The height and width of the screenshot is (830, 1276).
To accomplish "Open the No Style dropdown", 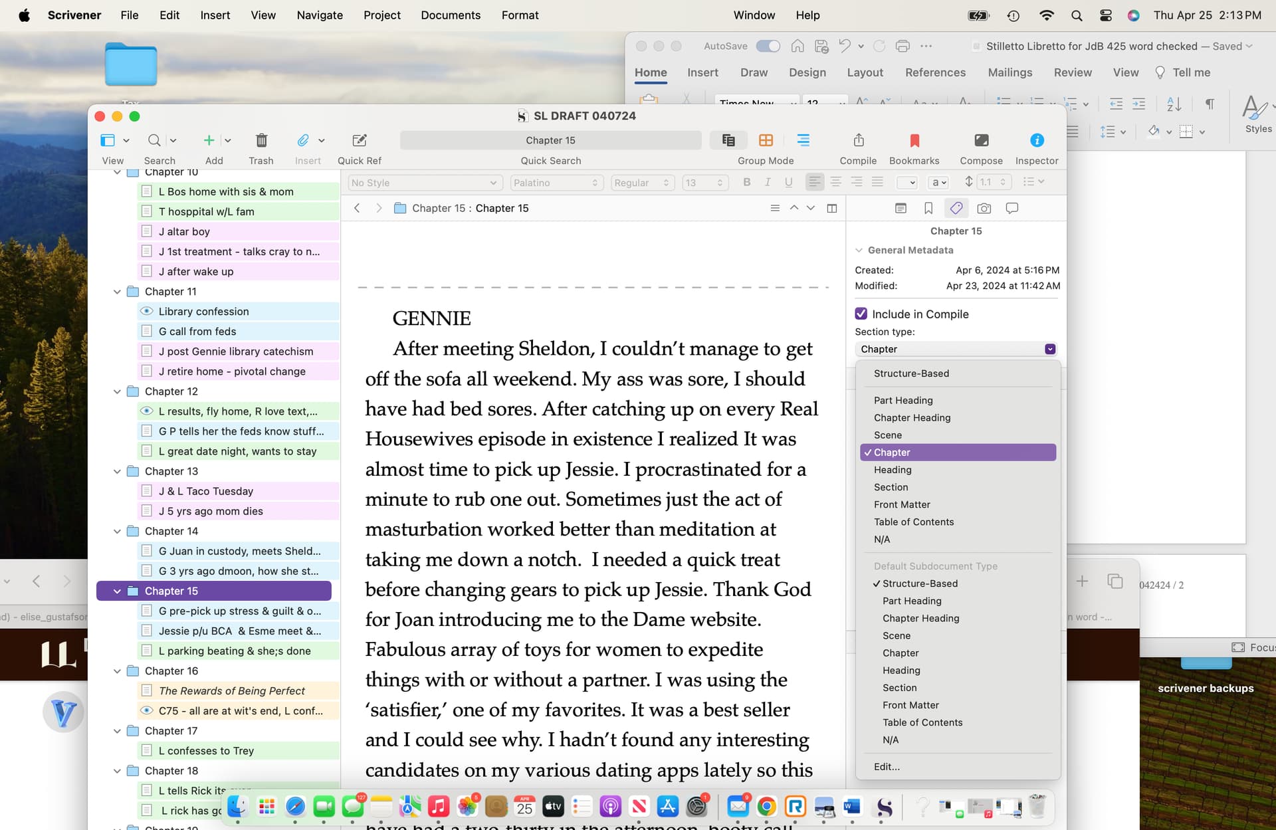I will (424, 182).
